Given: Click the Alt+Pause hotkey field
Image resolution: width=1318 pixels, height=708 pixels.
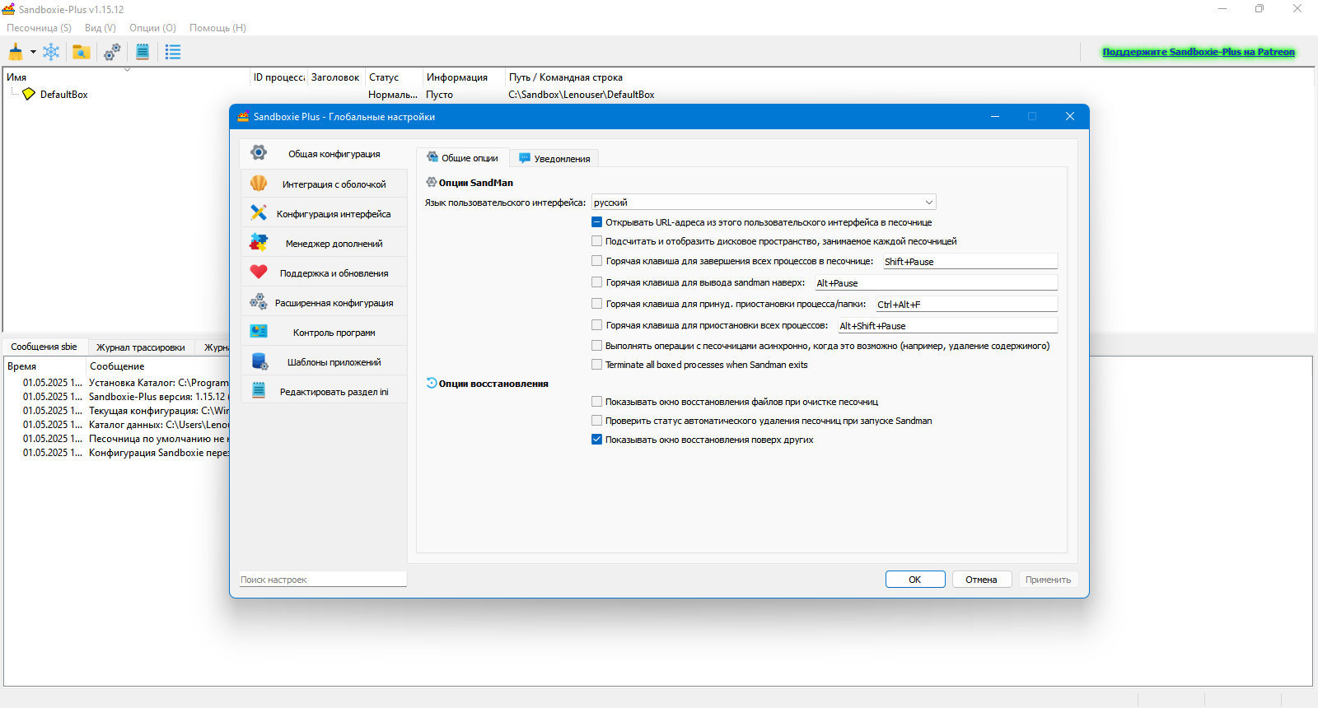Looking at the screenshot, I should [x=936, y=283].
